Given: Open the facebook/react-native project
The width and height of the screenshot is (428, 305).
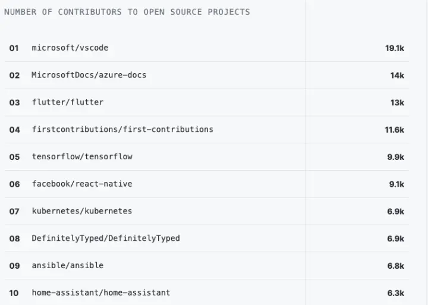Looking at the screenshot, I should pos(82,184).
